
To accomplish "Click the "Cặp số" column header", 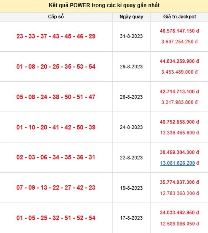I will pyautogui.click(x=56, y=17).
